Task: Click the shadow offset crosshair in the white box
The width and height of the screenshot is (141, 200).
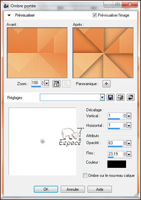Action: 42,141
